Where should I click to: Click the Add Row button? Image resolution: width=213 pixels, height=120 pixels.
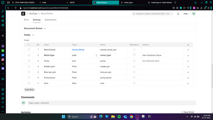point(29,90)
